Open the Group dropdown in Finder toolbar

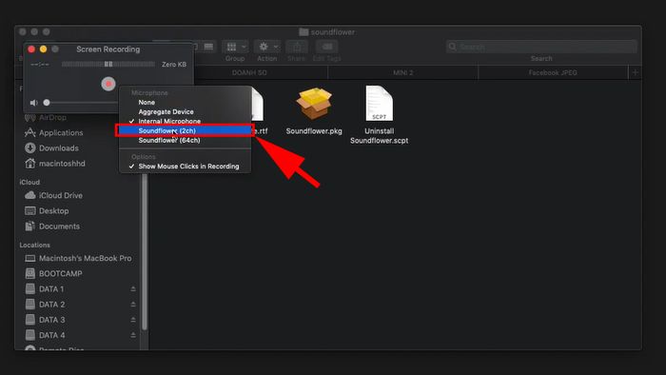[x=235, y=47]
